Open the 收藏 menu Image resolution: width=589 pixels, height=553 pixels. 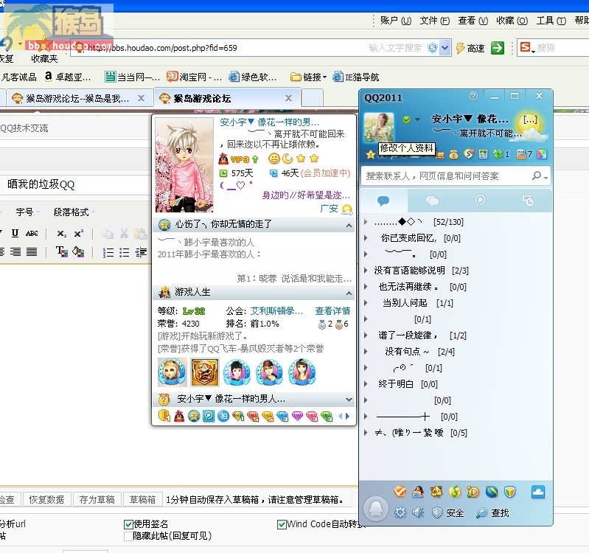(512, 21)
